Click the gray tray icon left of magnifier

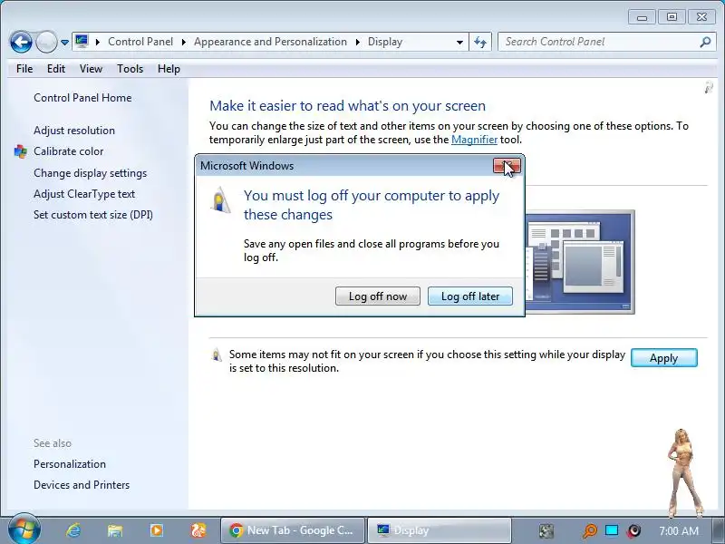pos(546,530)
